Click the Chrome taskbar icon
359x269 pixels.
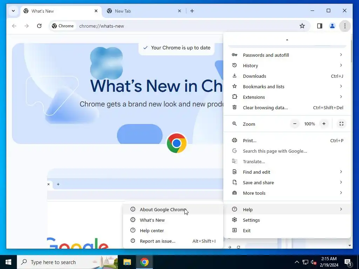coord(144,262)
